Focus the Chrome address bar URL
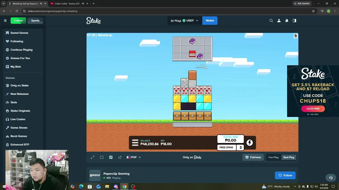The width and height of the screenshot is (339, 190). 52,11
